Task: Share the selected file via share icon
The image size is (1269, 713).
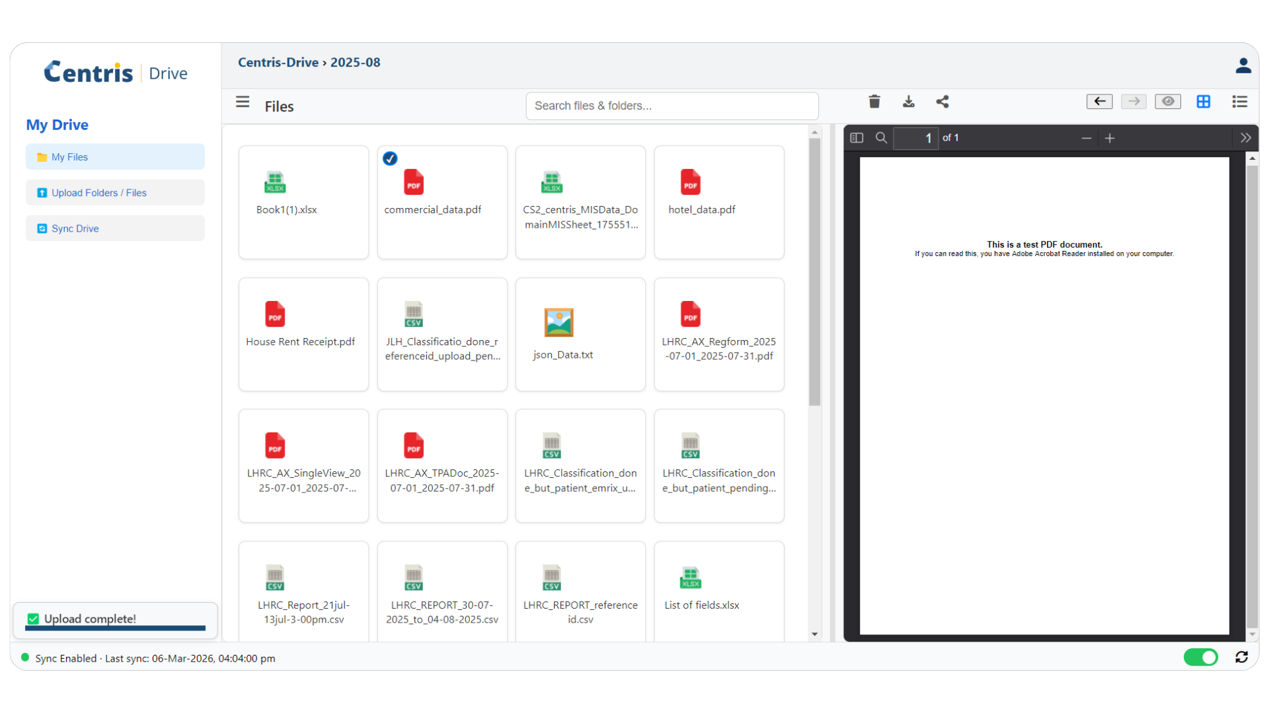Action: 942,102
